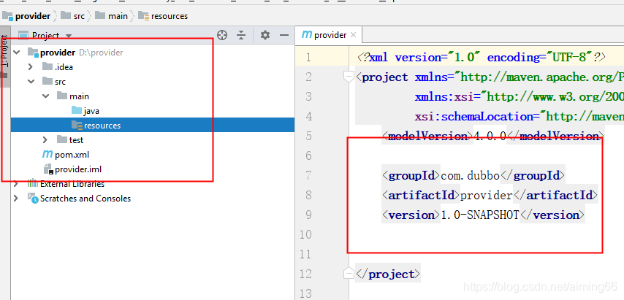Select provider.iml file
624x300 pixels.
click(x=78, y=169)
